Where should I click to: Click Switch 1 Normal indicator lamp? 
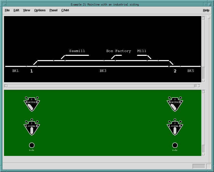click(26, 98)
